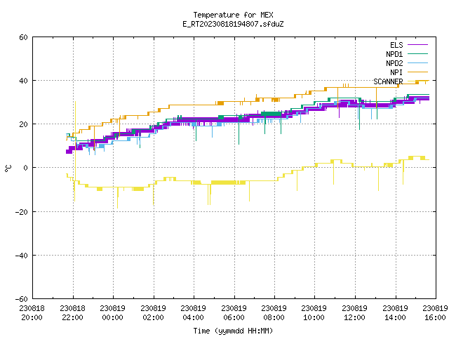The width and height of the screenshot is (449, 337).
Task: Click the x-axis tick label 230819 10:00
Action: coord(314,313)
